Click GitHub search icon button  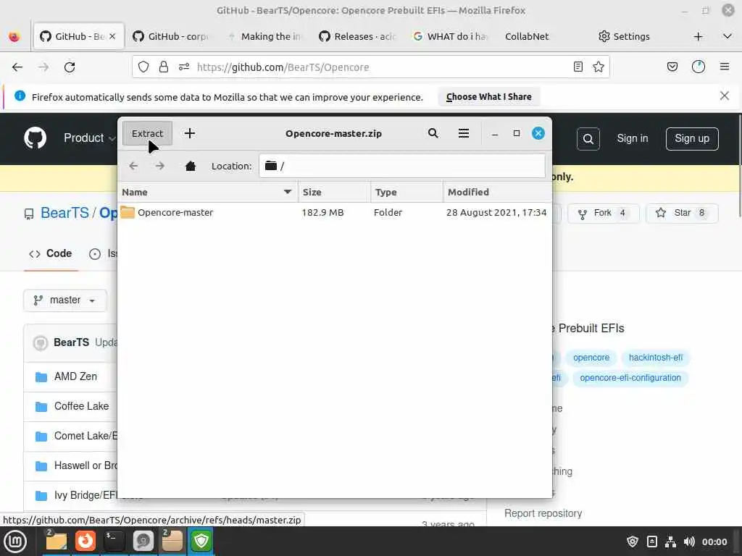(x=588, y=139)
